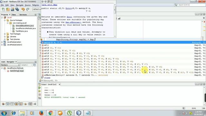Open the Navigate menu
The height and width of the screenshot is (116, 206).
tap(20, 5)
